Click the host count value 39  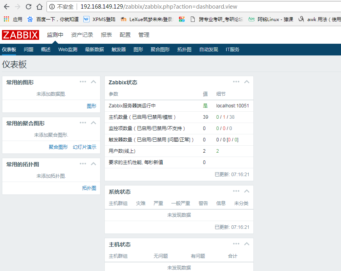tap(206, 117)
